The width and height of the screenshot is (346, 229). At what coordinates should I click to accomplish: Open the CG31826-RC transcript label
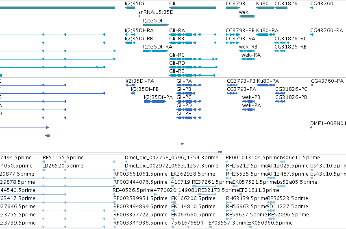pyautogui.click(x=291, y=39)
